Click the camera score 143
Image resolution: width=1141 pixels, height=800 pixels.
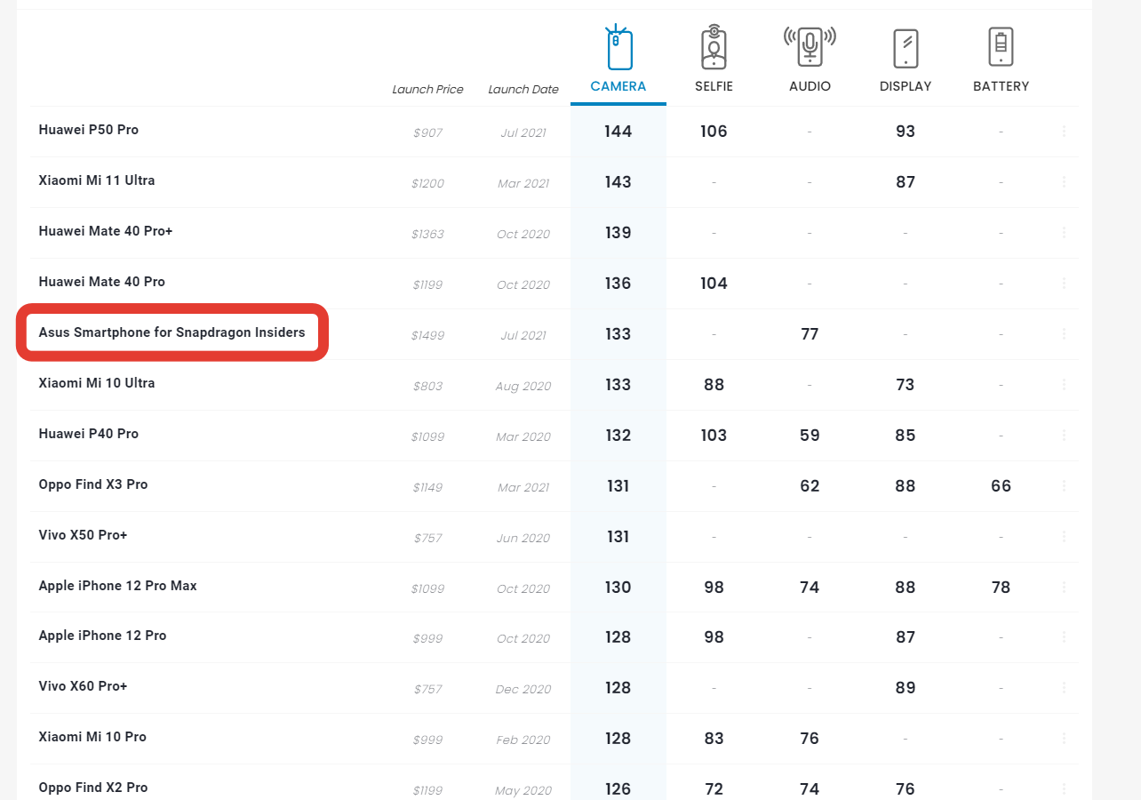pyautogui.click(x=618, y=182)
